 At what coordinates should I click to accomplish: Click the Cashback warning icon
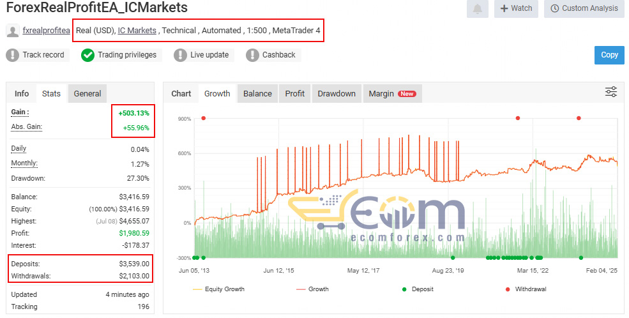click(x=252, y=55)
